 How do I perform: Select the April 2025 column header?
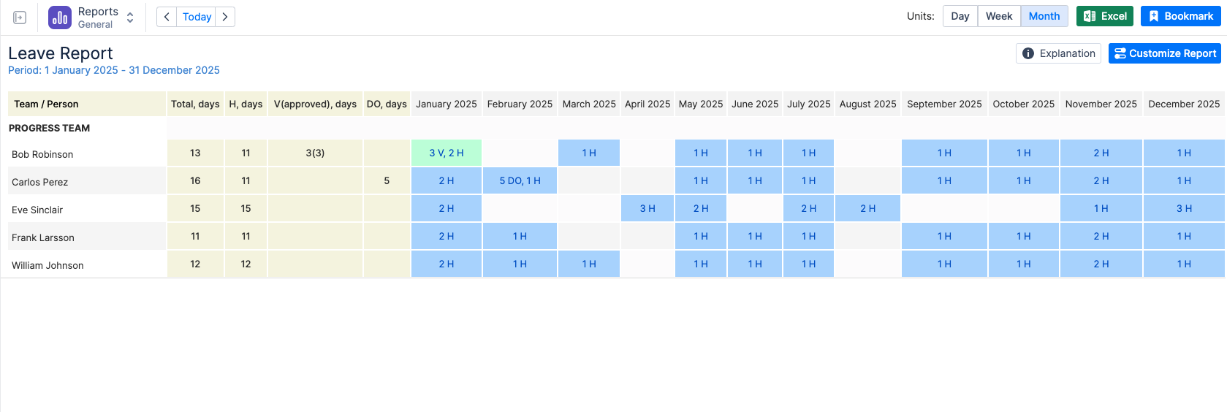[x=647, y=104]
